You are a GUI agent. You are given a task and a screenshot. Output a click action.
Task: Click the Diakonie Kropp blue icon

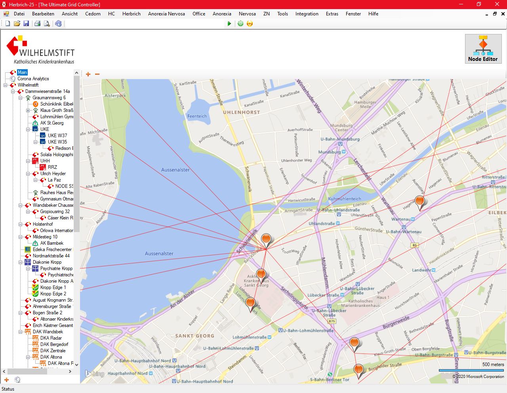click(28, 262)
